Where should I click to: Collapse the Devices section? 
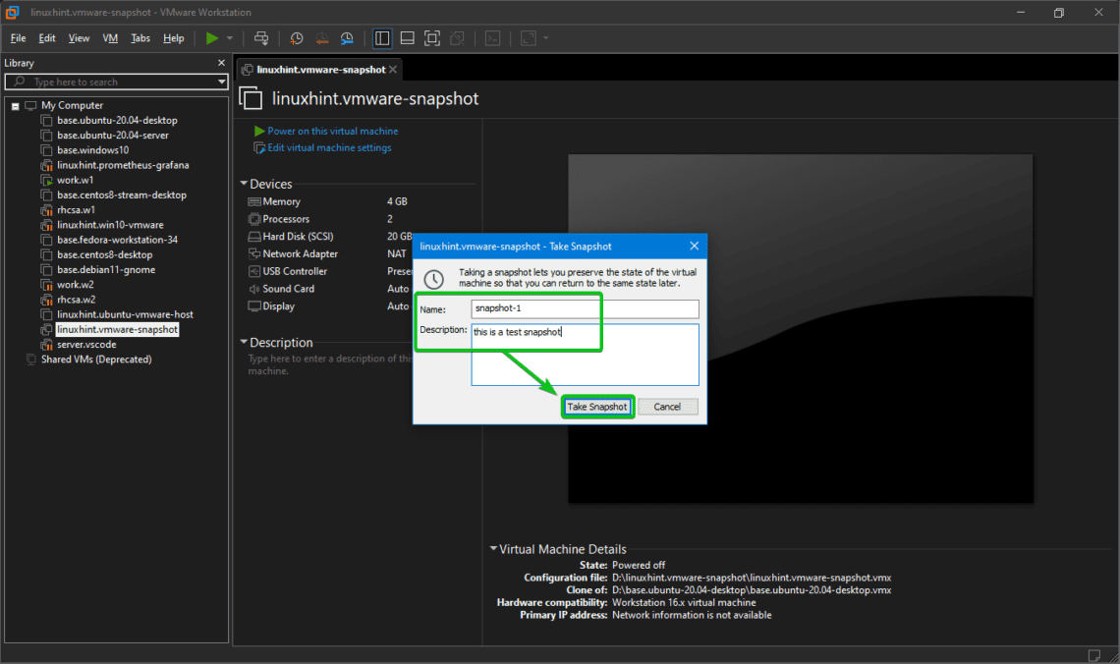pyautogui.click(x=244, y=183)
